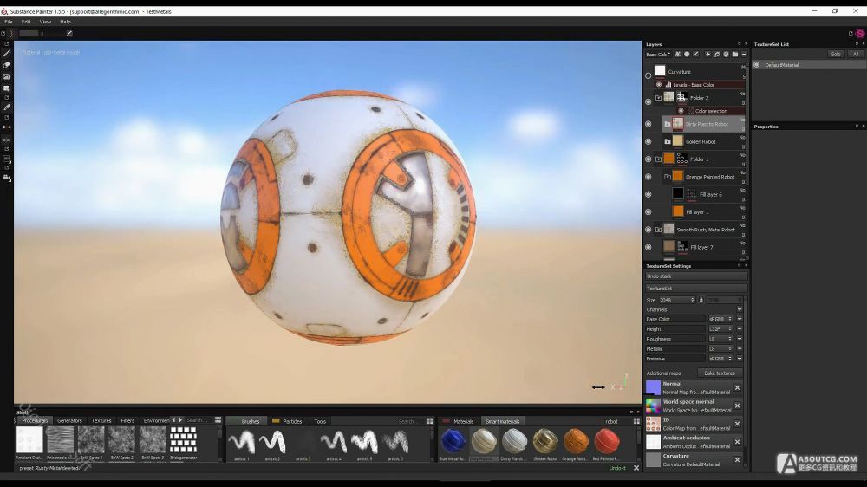Remove selected layer with minus icon
Screen dimensions: 867x487
tap(744, 55)
